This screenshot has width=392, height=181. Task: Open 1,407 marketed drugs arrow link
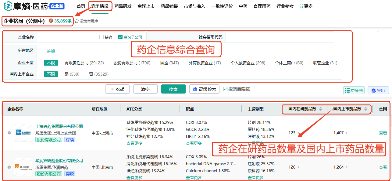(346, 133)
